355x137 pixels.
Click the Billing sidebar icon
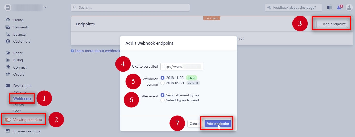tap(8, 60)
